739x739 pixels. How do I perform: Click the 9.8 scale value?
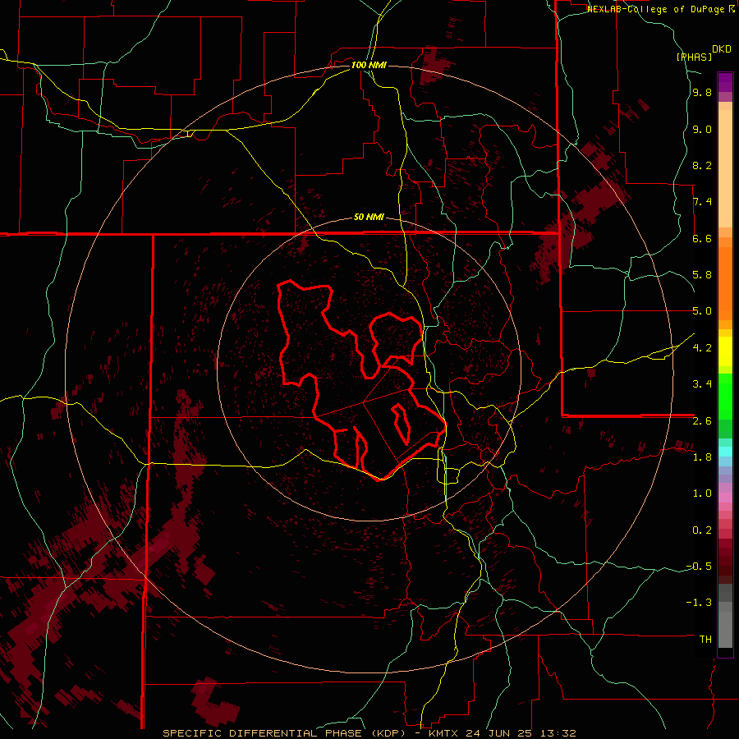click(702, 93)
